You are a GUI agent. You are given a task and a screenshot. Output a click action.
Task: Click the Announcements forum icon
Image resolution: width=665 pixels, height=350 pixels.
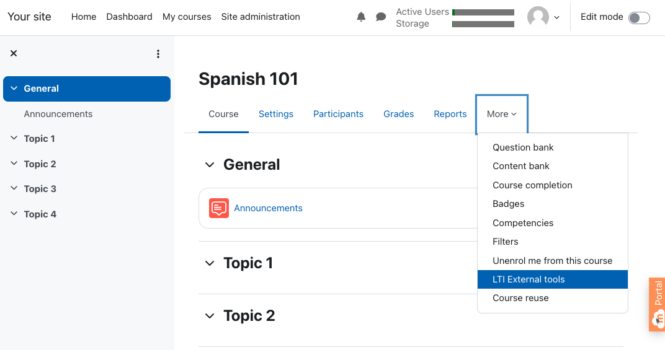click(x=219, y=208)
